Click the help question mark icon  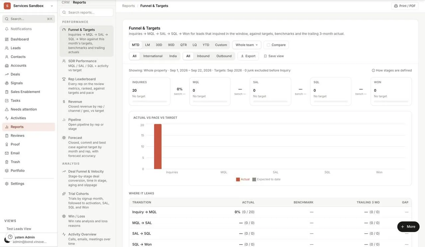tap(10, 237)
